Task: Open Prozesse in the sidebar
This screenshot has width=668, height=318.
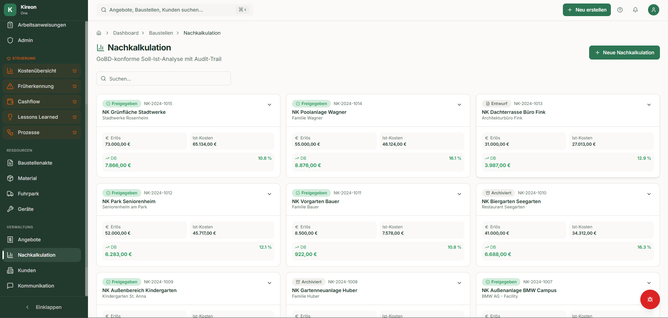Action: [42, 132]
